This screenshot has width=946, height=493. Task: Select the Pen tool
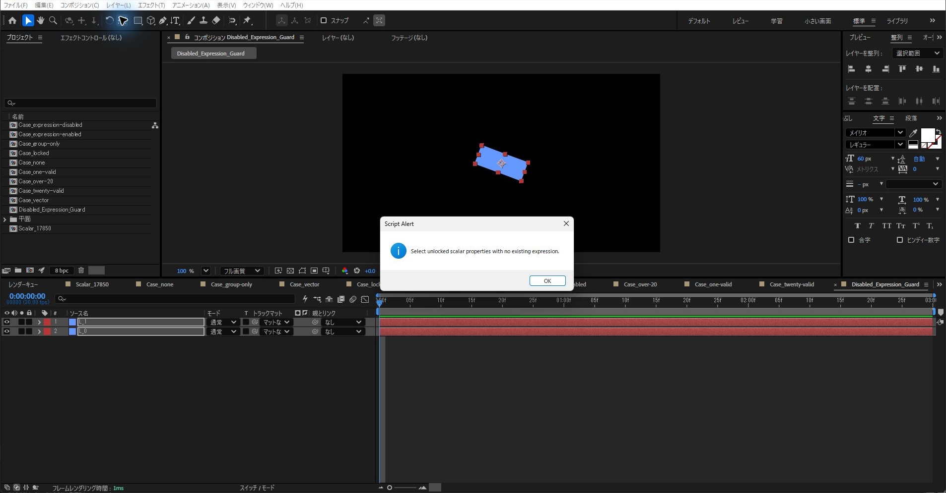tap(163, 20)
